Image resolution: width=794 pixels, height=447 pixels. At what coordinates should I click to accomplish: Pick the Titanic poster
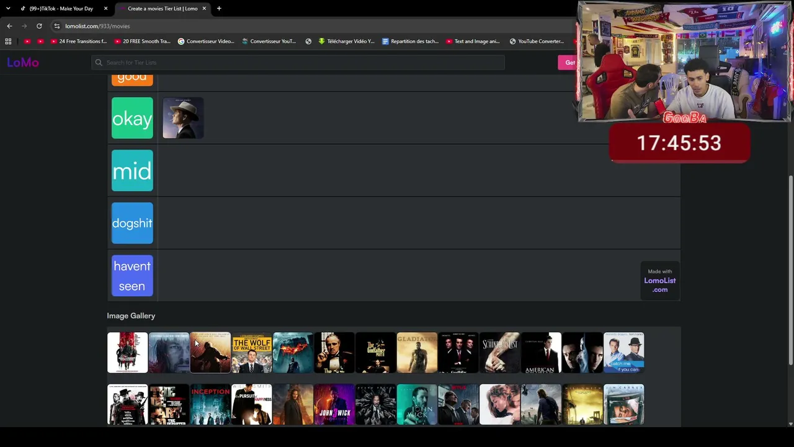(500, 405)
